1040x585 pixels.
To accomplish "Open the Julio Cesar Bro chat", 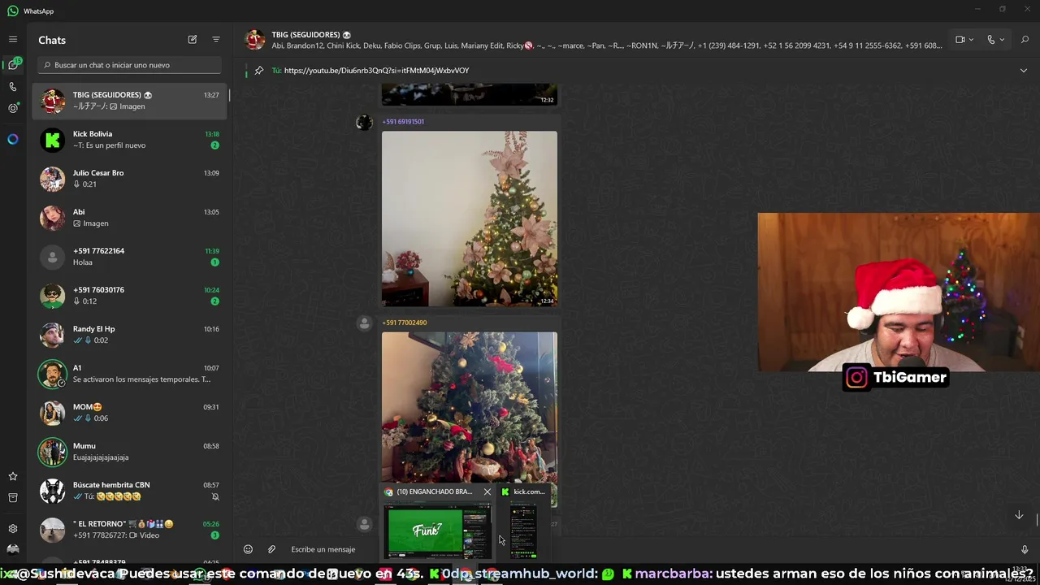I will 130,179.
